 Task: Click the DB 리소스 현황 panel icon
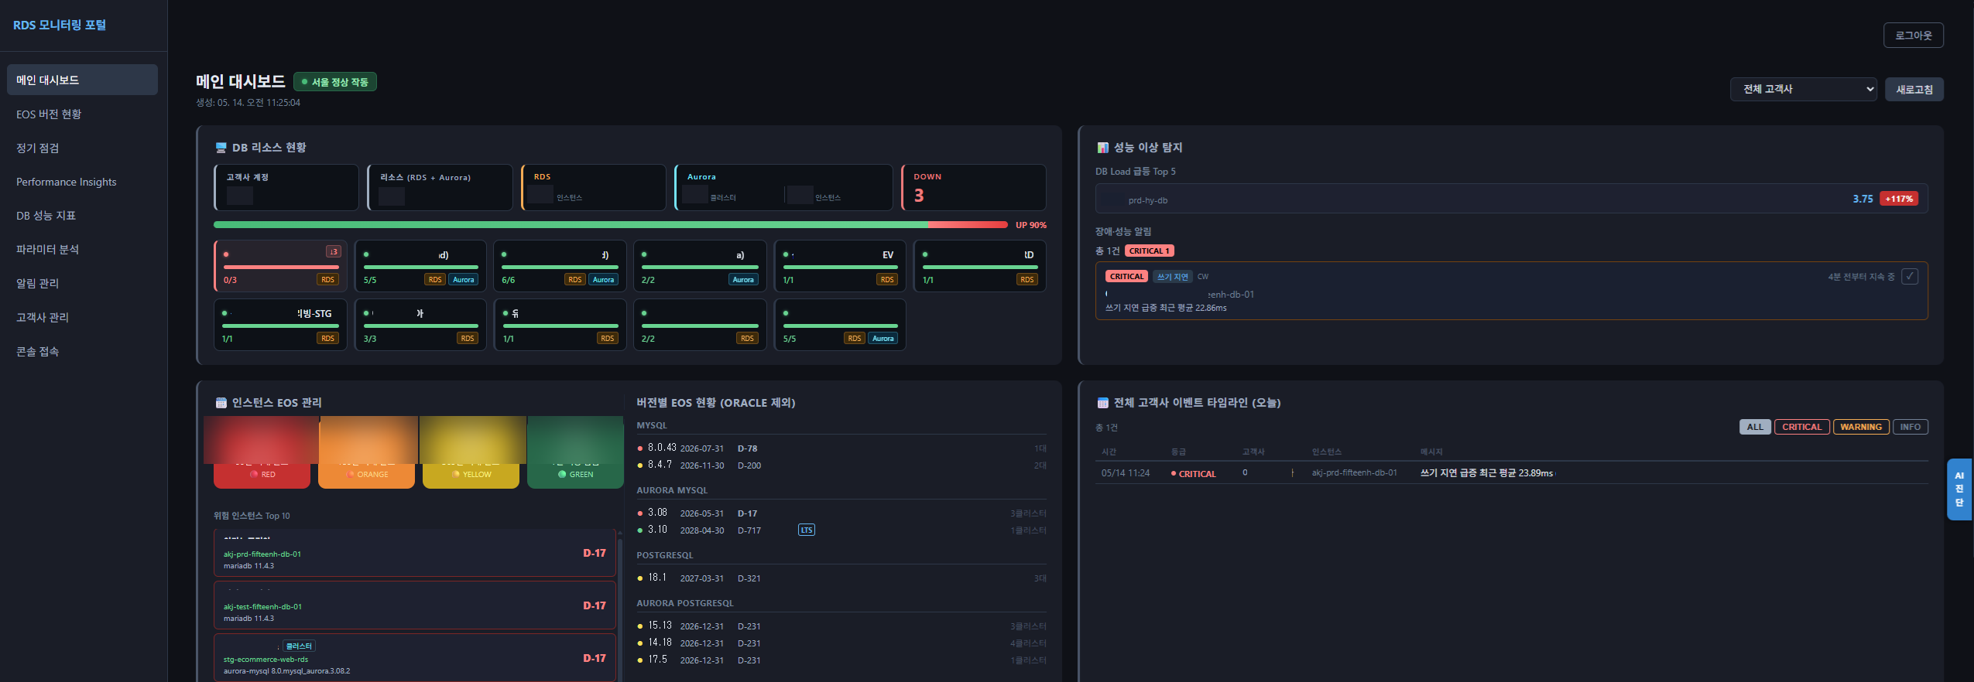(x=221, y=148)
